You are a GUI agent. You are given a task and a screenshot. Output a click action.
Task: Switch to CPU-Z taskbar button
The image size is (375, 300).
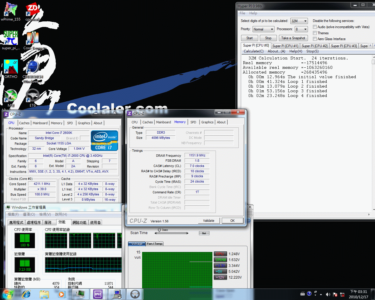[98, 294]
